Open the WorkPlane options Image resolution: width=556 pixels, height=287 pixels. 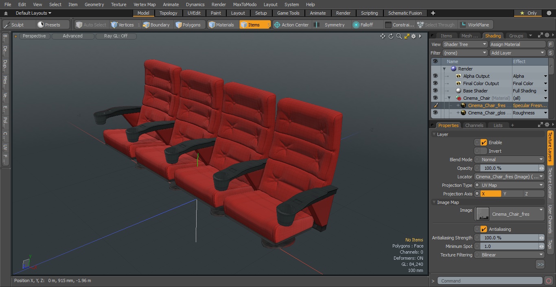[x=475, y=25]
